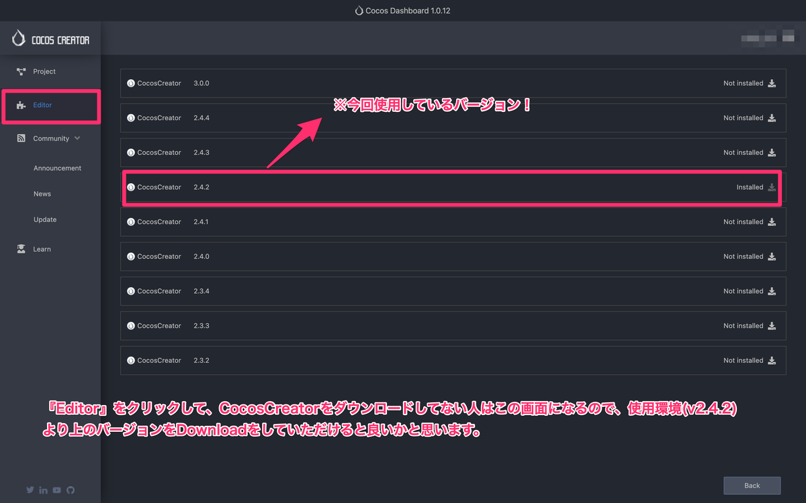Open the Twitter icon at bottom left

[30, 490]
